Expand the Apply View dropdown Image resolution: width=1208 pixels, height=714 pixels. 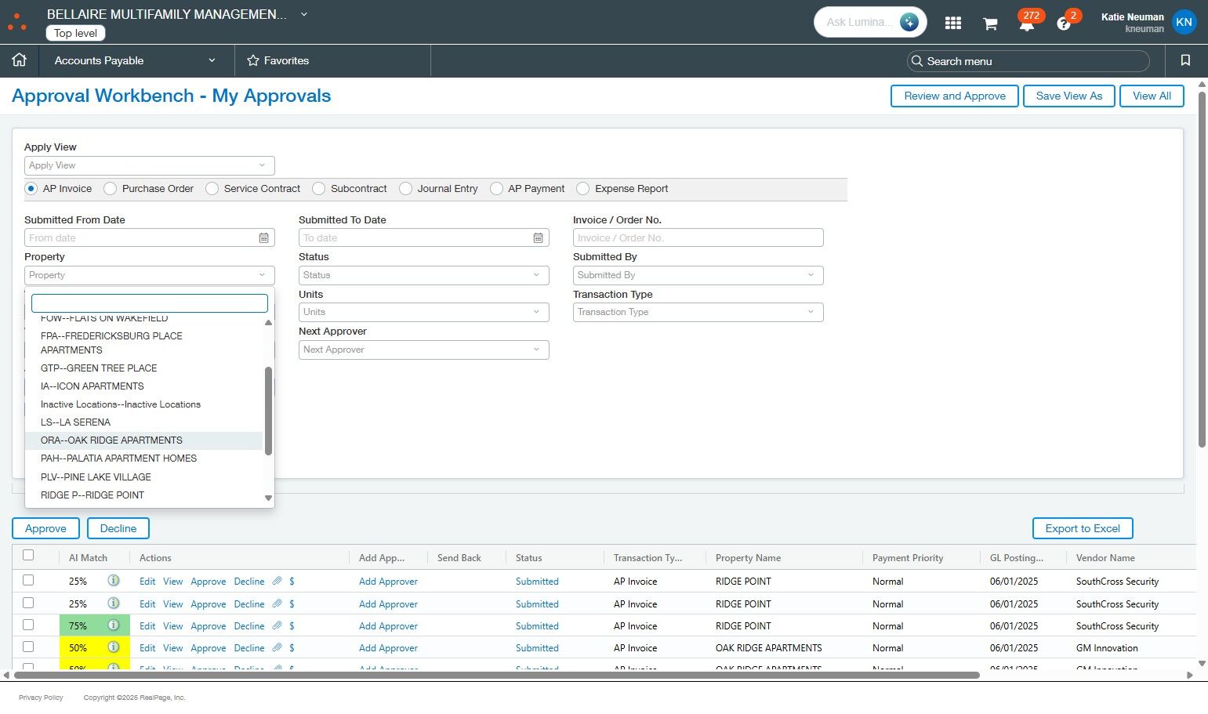point(149,165)
